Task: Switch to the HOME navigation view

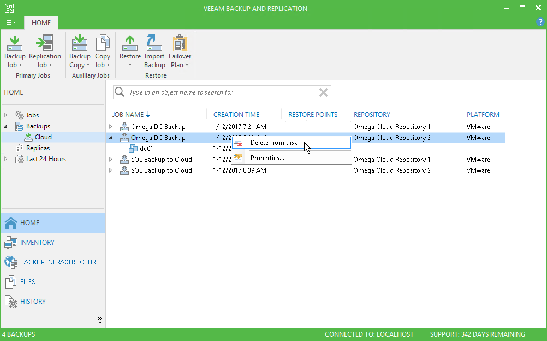Action: point(53,223)
